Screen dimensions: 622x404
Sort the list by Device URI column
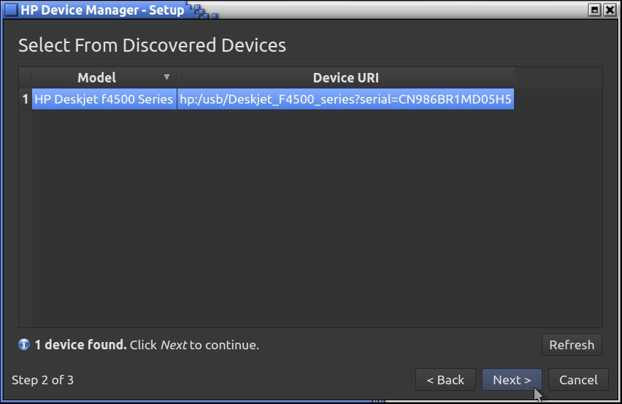point(345,77)
